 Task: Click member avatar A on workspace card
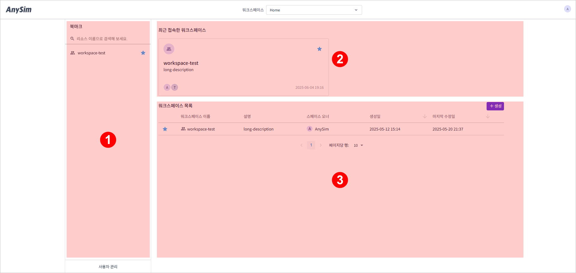(x=167, y=87)
